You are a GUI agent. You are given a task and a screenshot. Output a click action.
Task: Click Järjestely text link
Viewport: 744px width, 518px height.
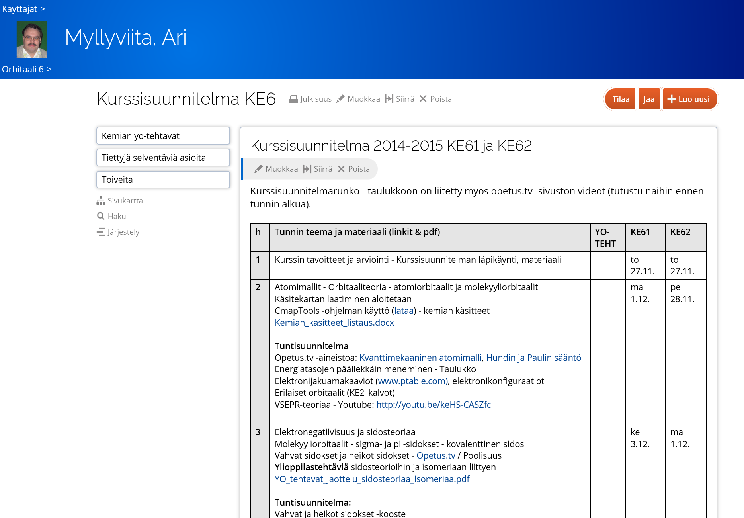[123, 232]
